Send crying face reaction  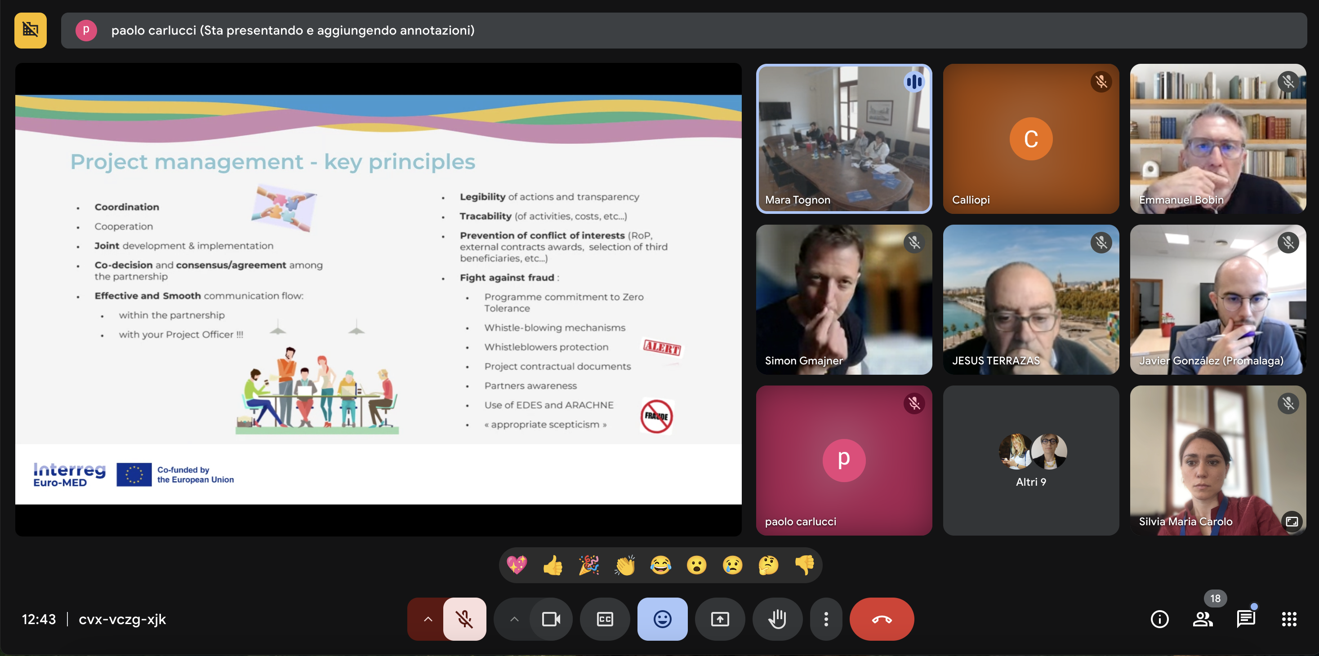(x=733, y=565)
